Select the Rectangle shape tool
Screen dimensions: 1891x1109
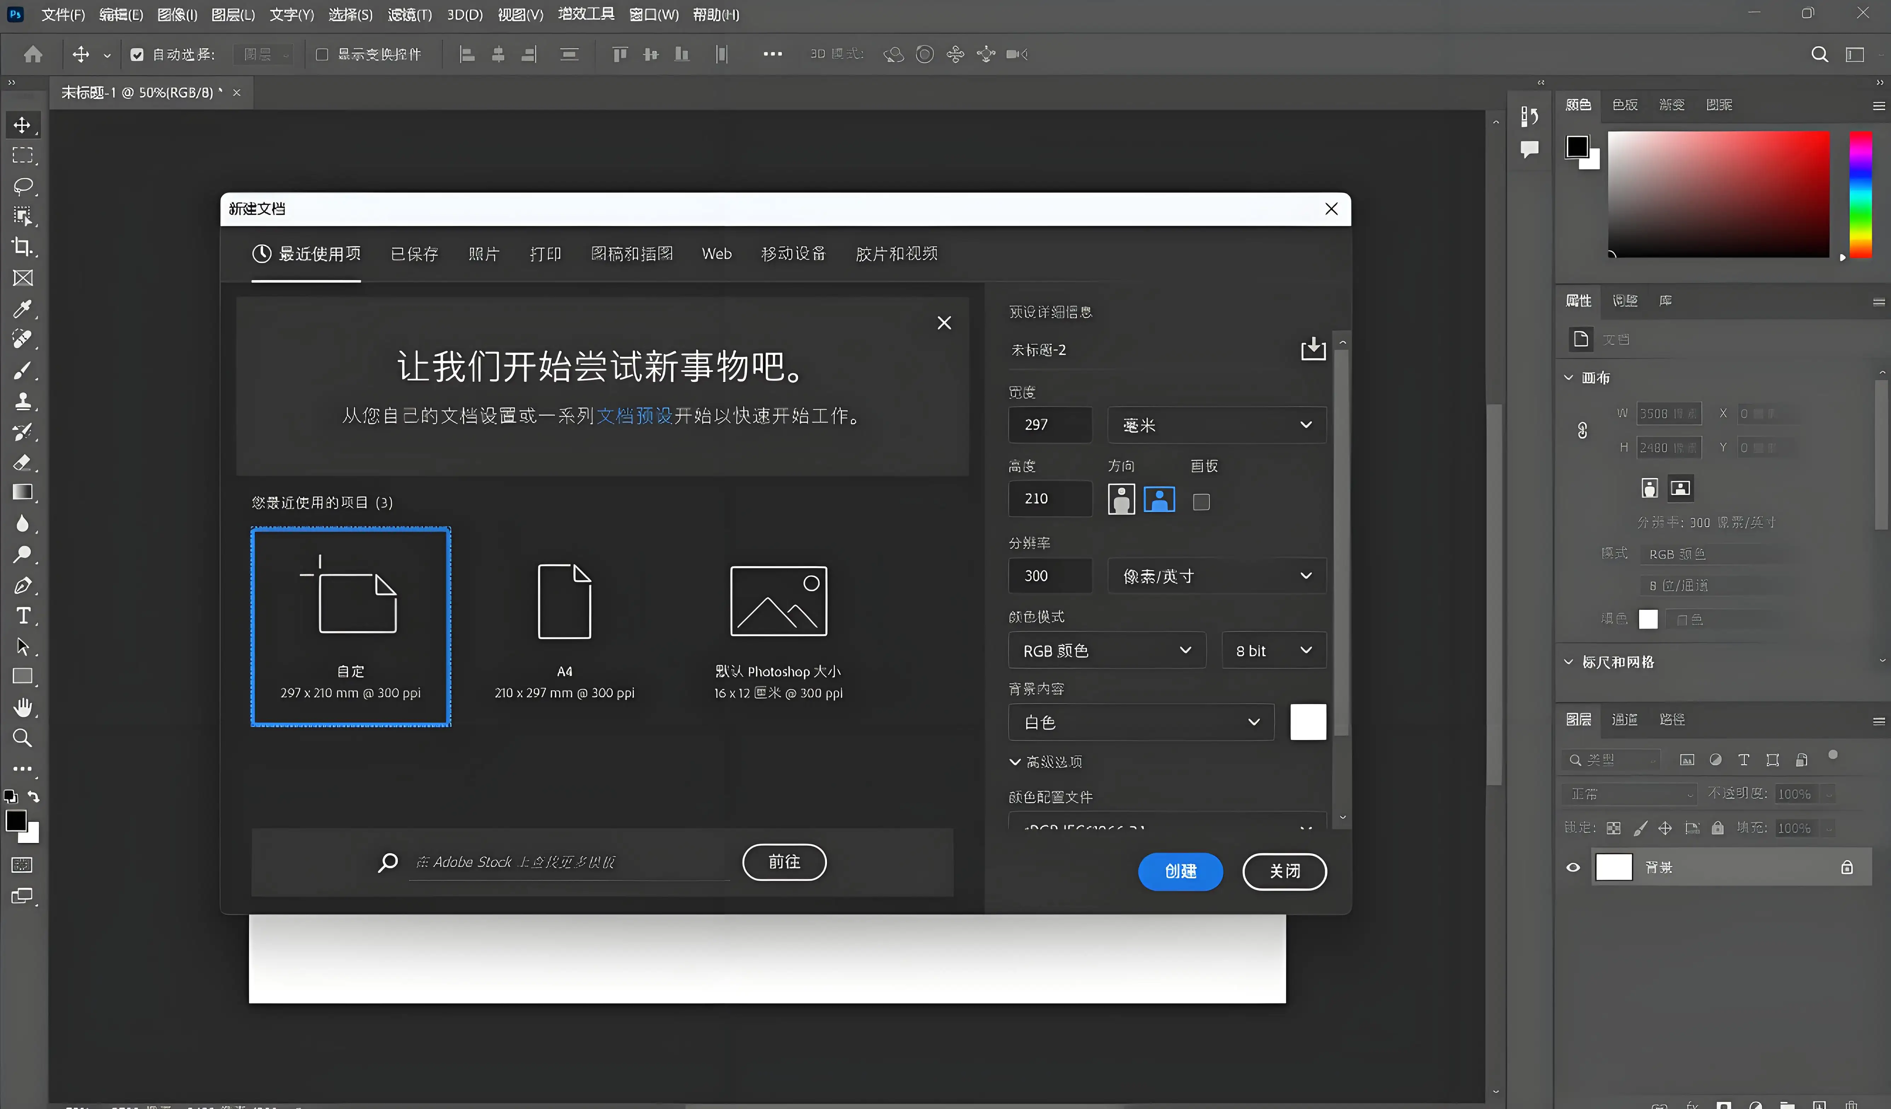[23, 677]
